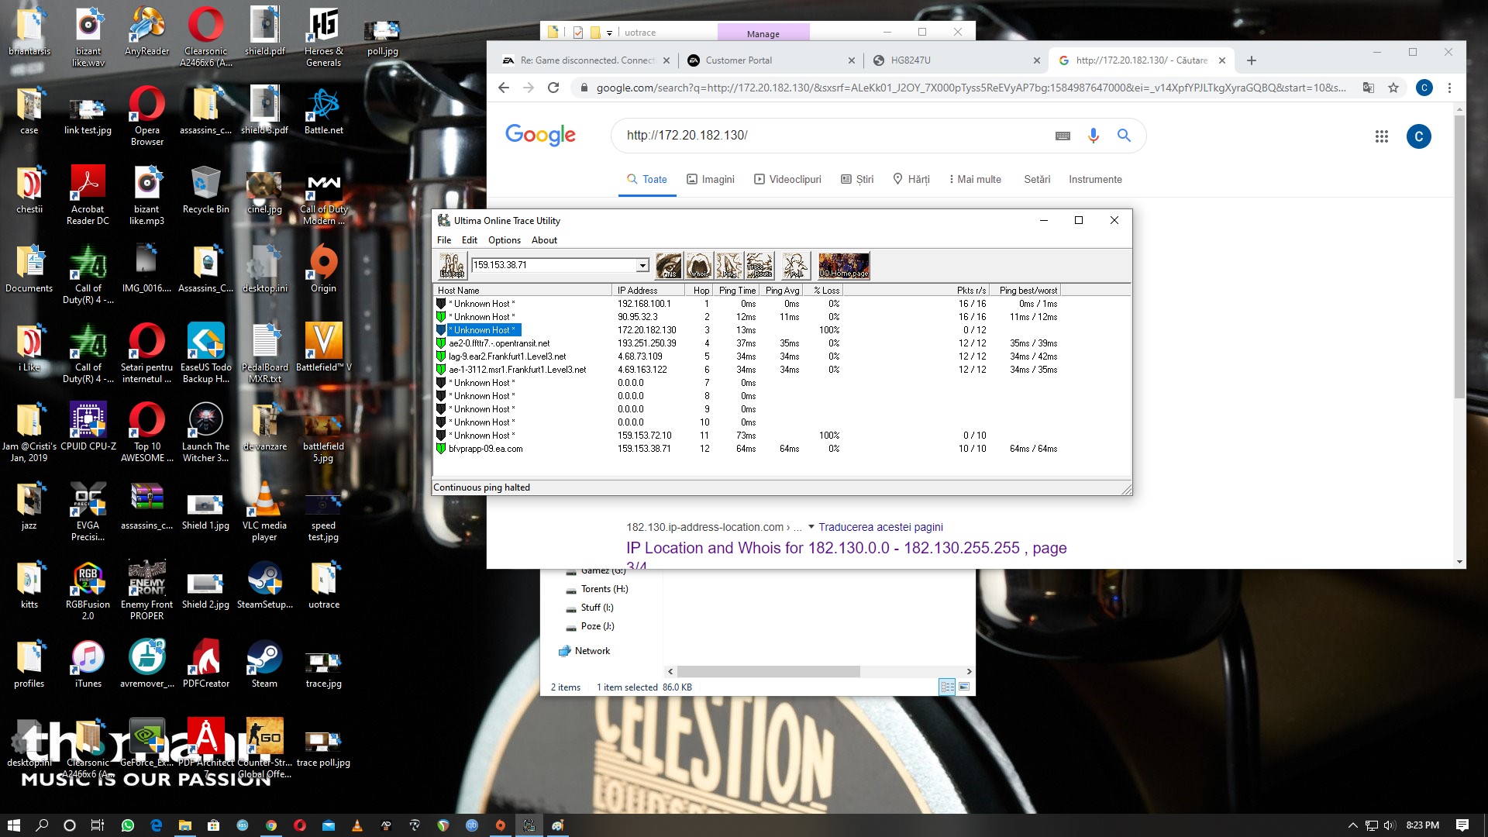Screen dimensions: 1488x837
Task: Sort by the Host Name column header
Action: [x=522, y=291]
